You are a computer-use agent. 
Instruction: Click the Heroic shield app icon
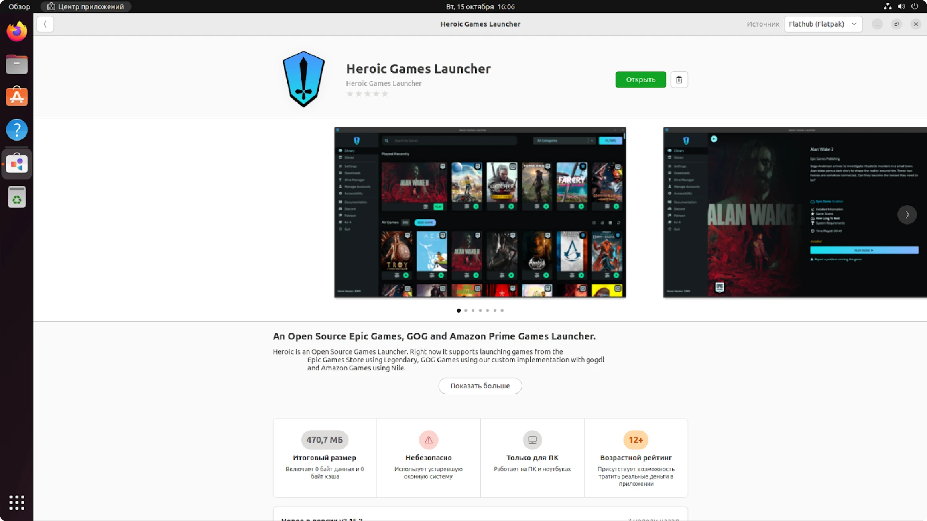(303, 79)
